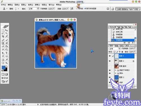The width and height of the screenshot is (141, 106).
Task: Switch to the 路径 (Paths) tab
Action: click(122, 46)
